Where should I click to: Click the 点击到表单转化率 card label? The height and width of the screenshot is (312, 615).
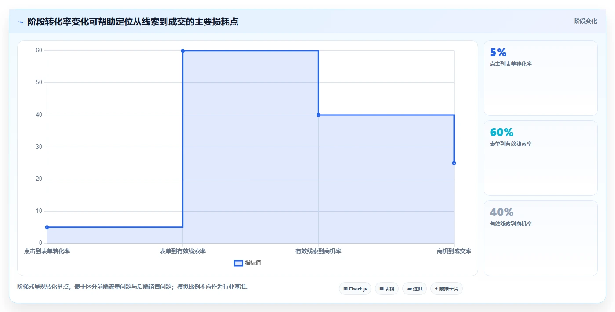pos(511,64)
